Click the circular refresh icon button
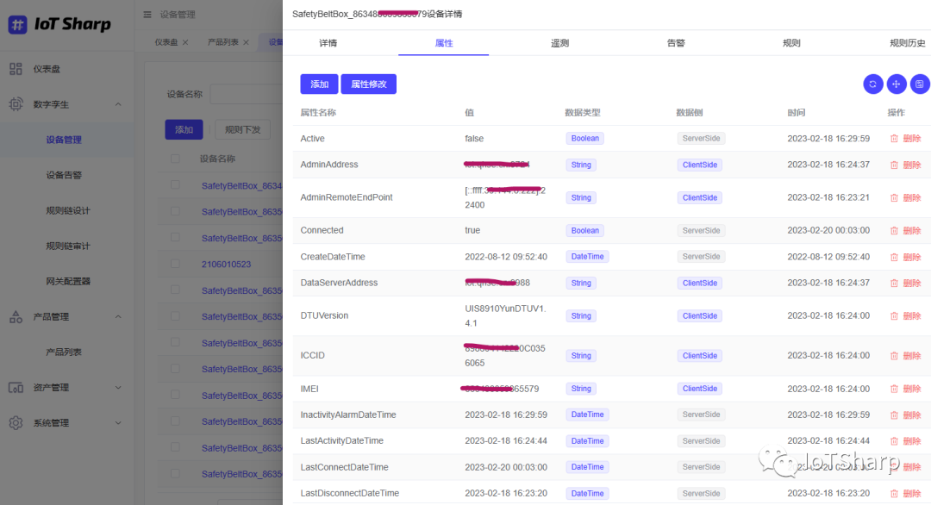This screenshot has width=931, height=505. tap(872, 84)
